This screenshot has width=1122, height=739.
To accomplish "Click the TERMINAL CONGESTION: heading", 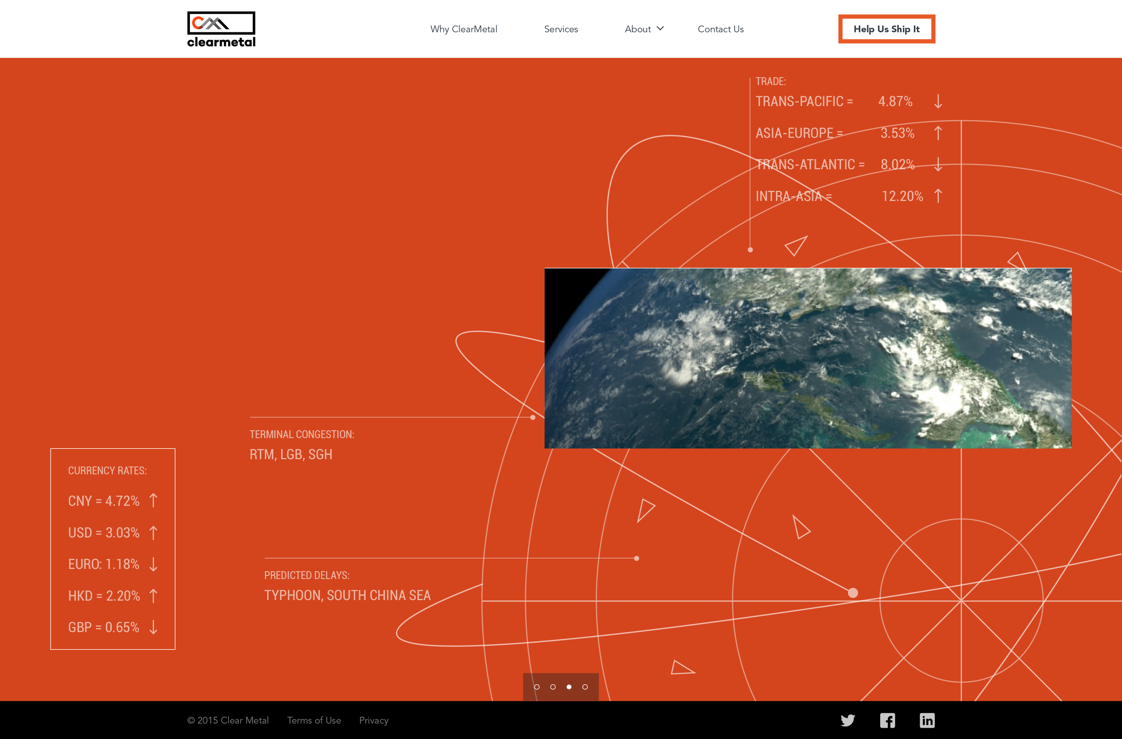I will click(x=302, y=434).
